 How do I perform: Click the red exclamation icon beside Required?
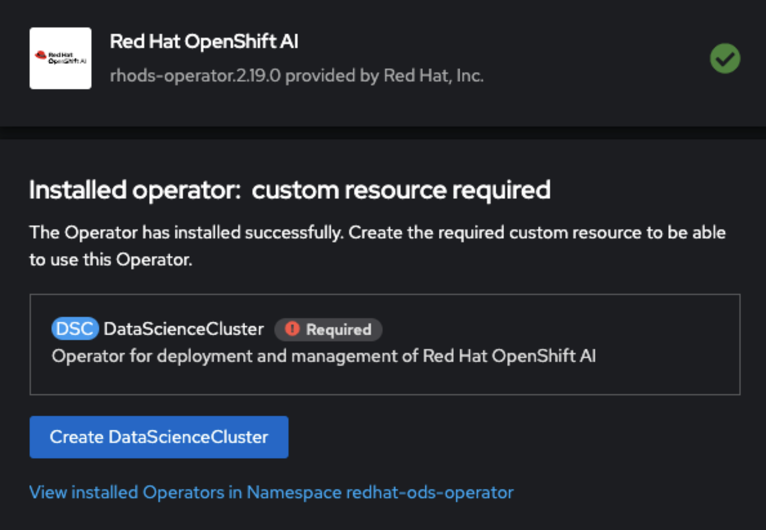[292, 329]
